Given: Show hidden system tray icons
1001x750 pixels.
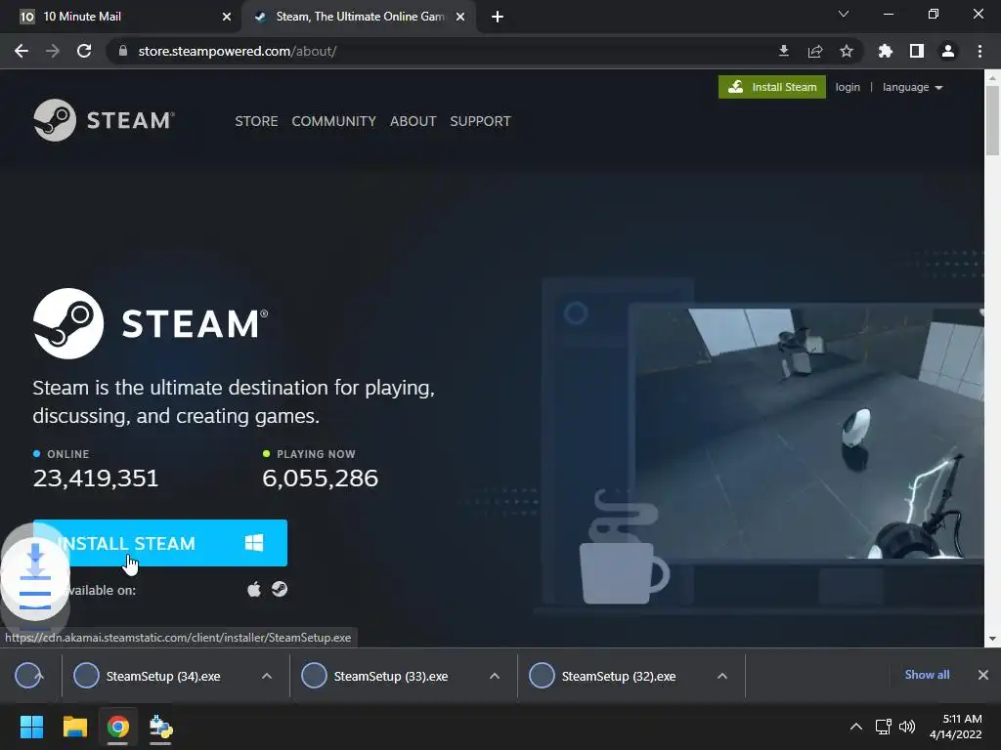Looking at the screenshot, I should [x=856, y=727].
